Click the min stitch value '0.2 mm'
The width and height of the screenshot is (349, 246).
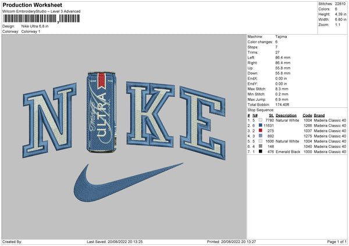click(282, 94)
